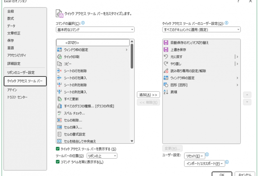The image size is (259, 176).
Task: Toggle クイック アクセス ツール バーを表示する checkbox
Action: (x=58, y=149)
